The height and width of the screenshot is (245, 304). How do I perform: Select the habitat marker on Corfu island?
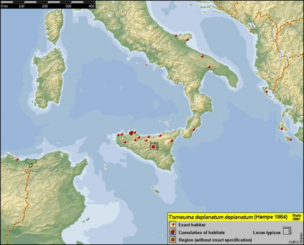pyautogui.click(x=266, y=91)
